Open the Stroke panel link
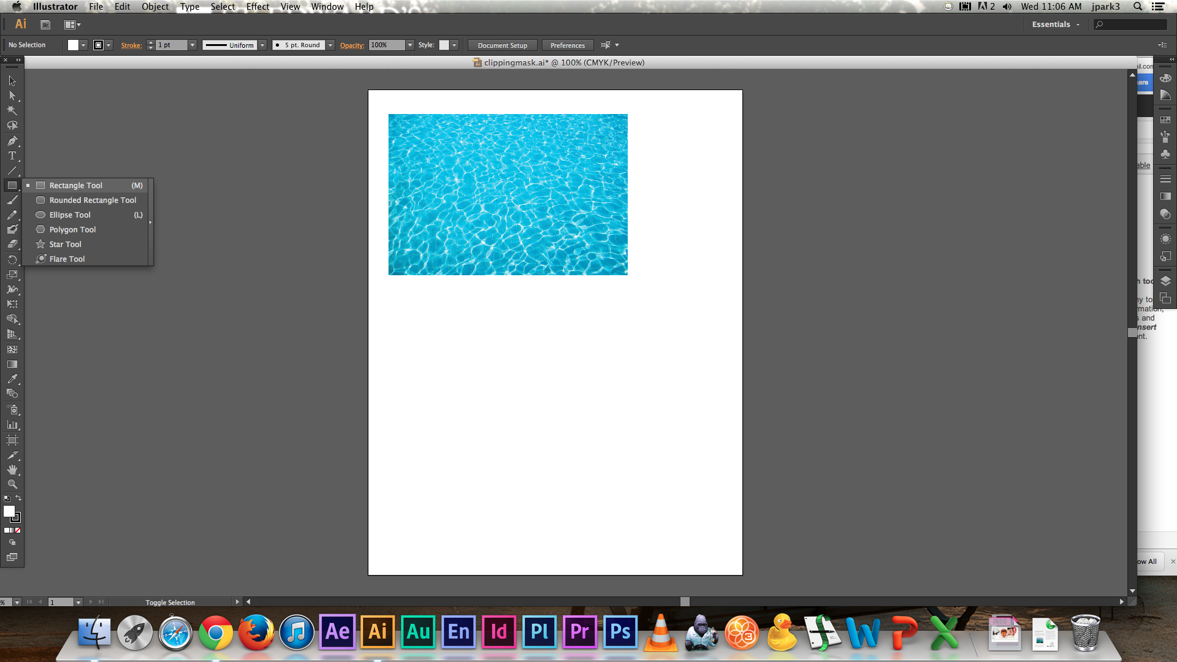 (x=131, y=45)
